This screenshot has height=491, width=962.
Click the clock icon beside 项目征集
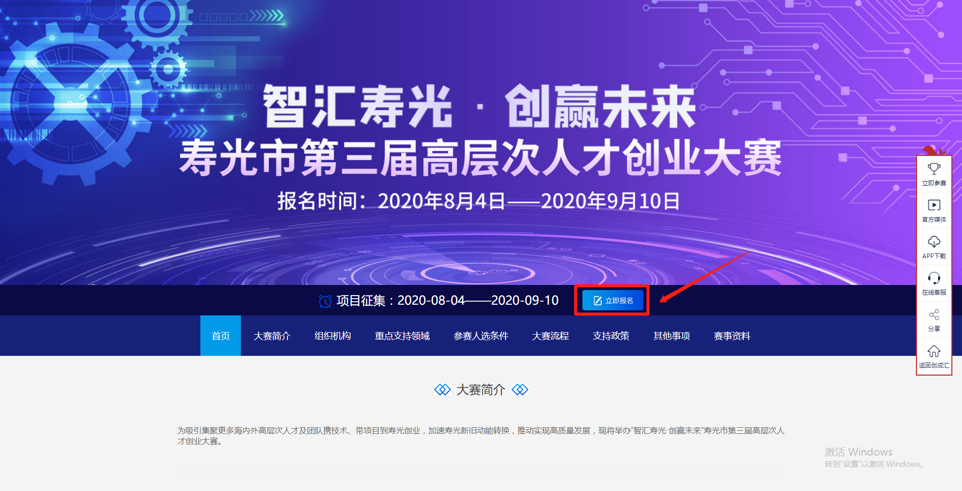(x=325, y=301)
